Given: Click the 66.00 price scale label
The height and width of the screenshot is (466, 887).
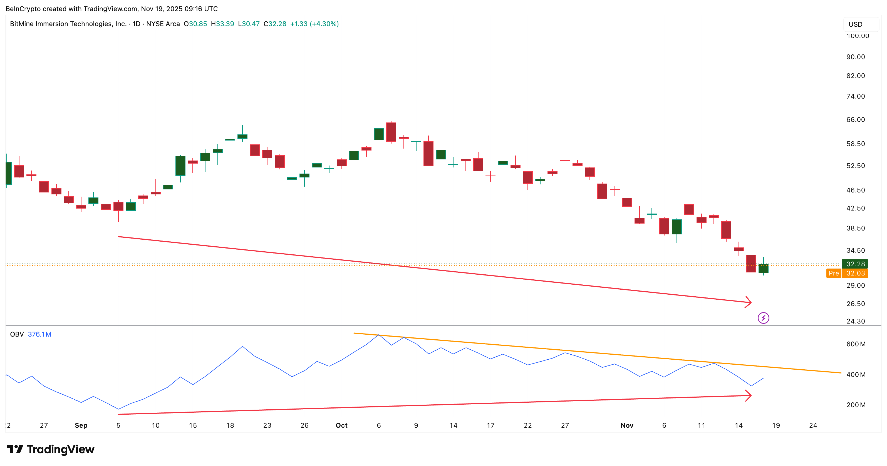Looking at the screenshot, I should (855, 120).
